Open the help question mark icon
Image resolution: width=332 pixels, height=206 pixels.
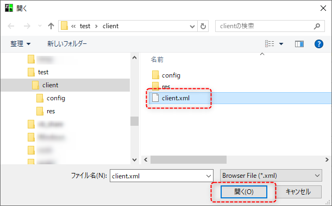pos(318,44)
